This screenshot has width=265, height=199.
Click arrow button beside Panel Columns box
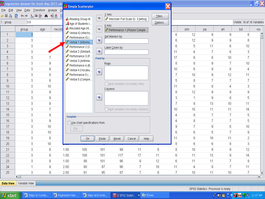(99, 97)
